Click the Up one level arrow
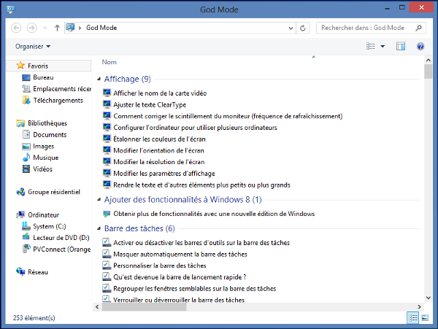The height and width of the screenshot is (329, 438). click(x=57, y=28)
